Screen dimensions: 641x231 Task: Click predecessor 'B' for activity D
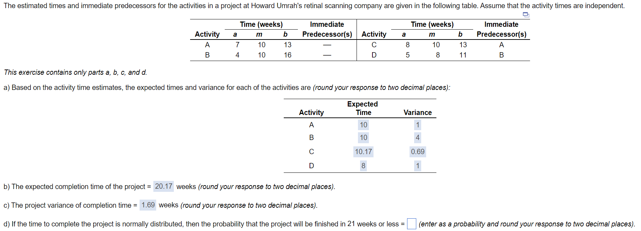(x=501, y=55)
